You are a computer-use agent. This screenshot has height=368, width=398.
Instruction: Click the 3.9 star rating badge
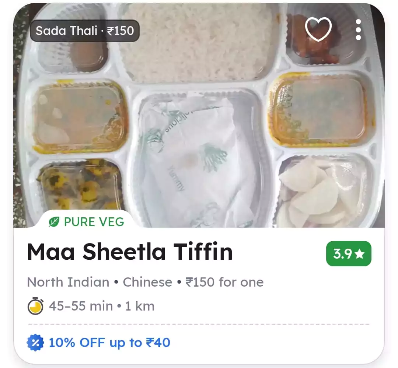coord(349,253)
